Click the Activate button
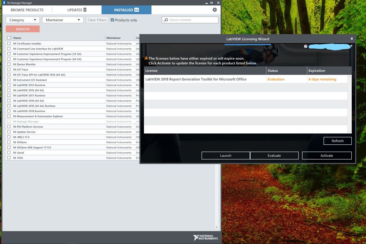Viewport: 366px width, 244px height. (327, 155)
